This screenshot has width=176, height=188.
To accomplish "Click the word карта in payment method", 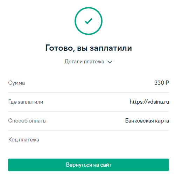I will pyautogui.click(x=162, y=121).
